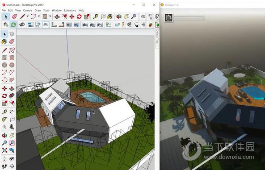Select the Protractor tool
The width and height of the screenshot is (265, 170).
click(x=4, y=119)
